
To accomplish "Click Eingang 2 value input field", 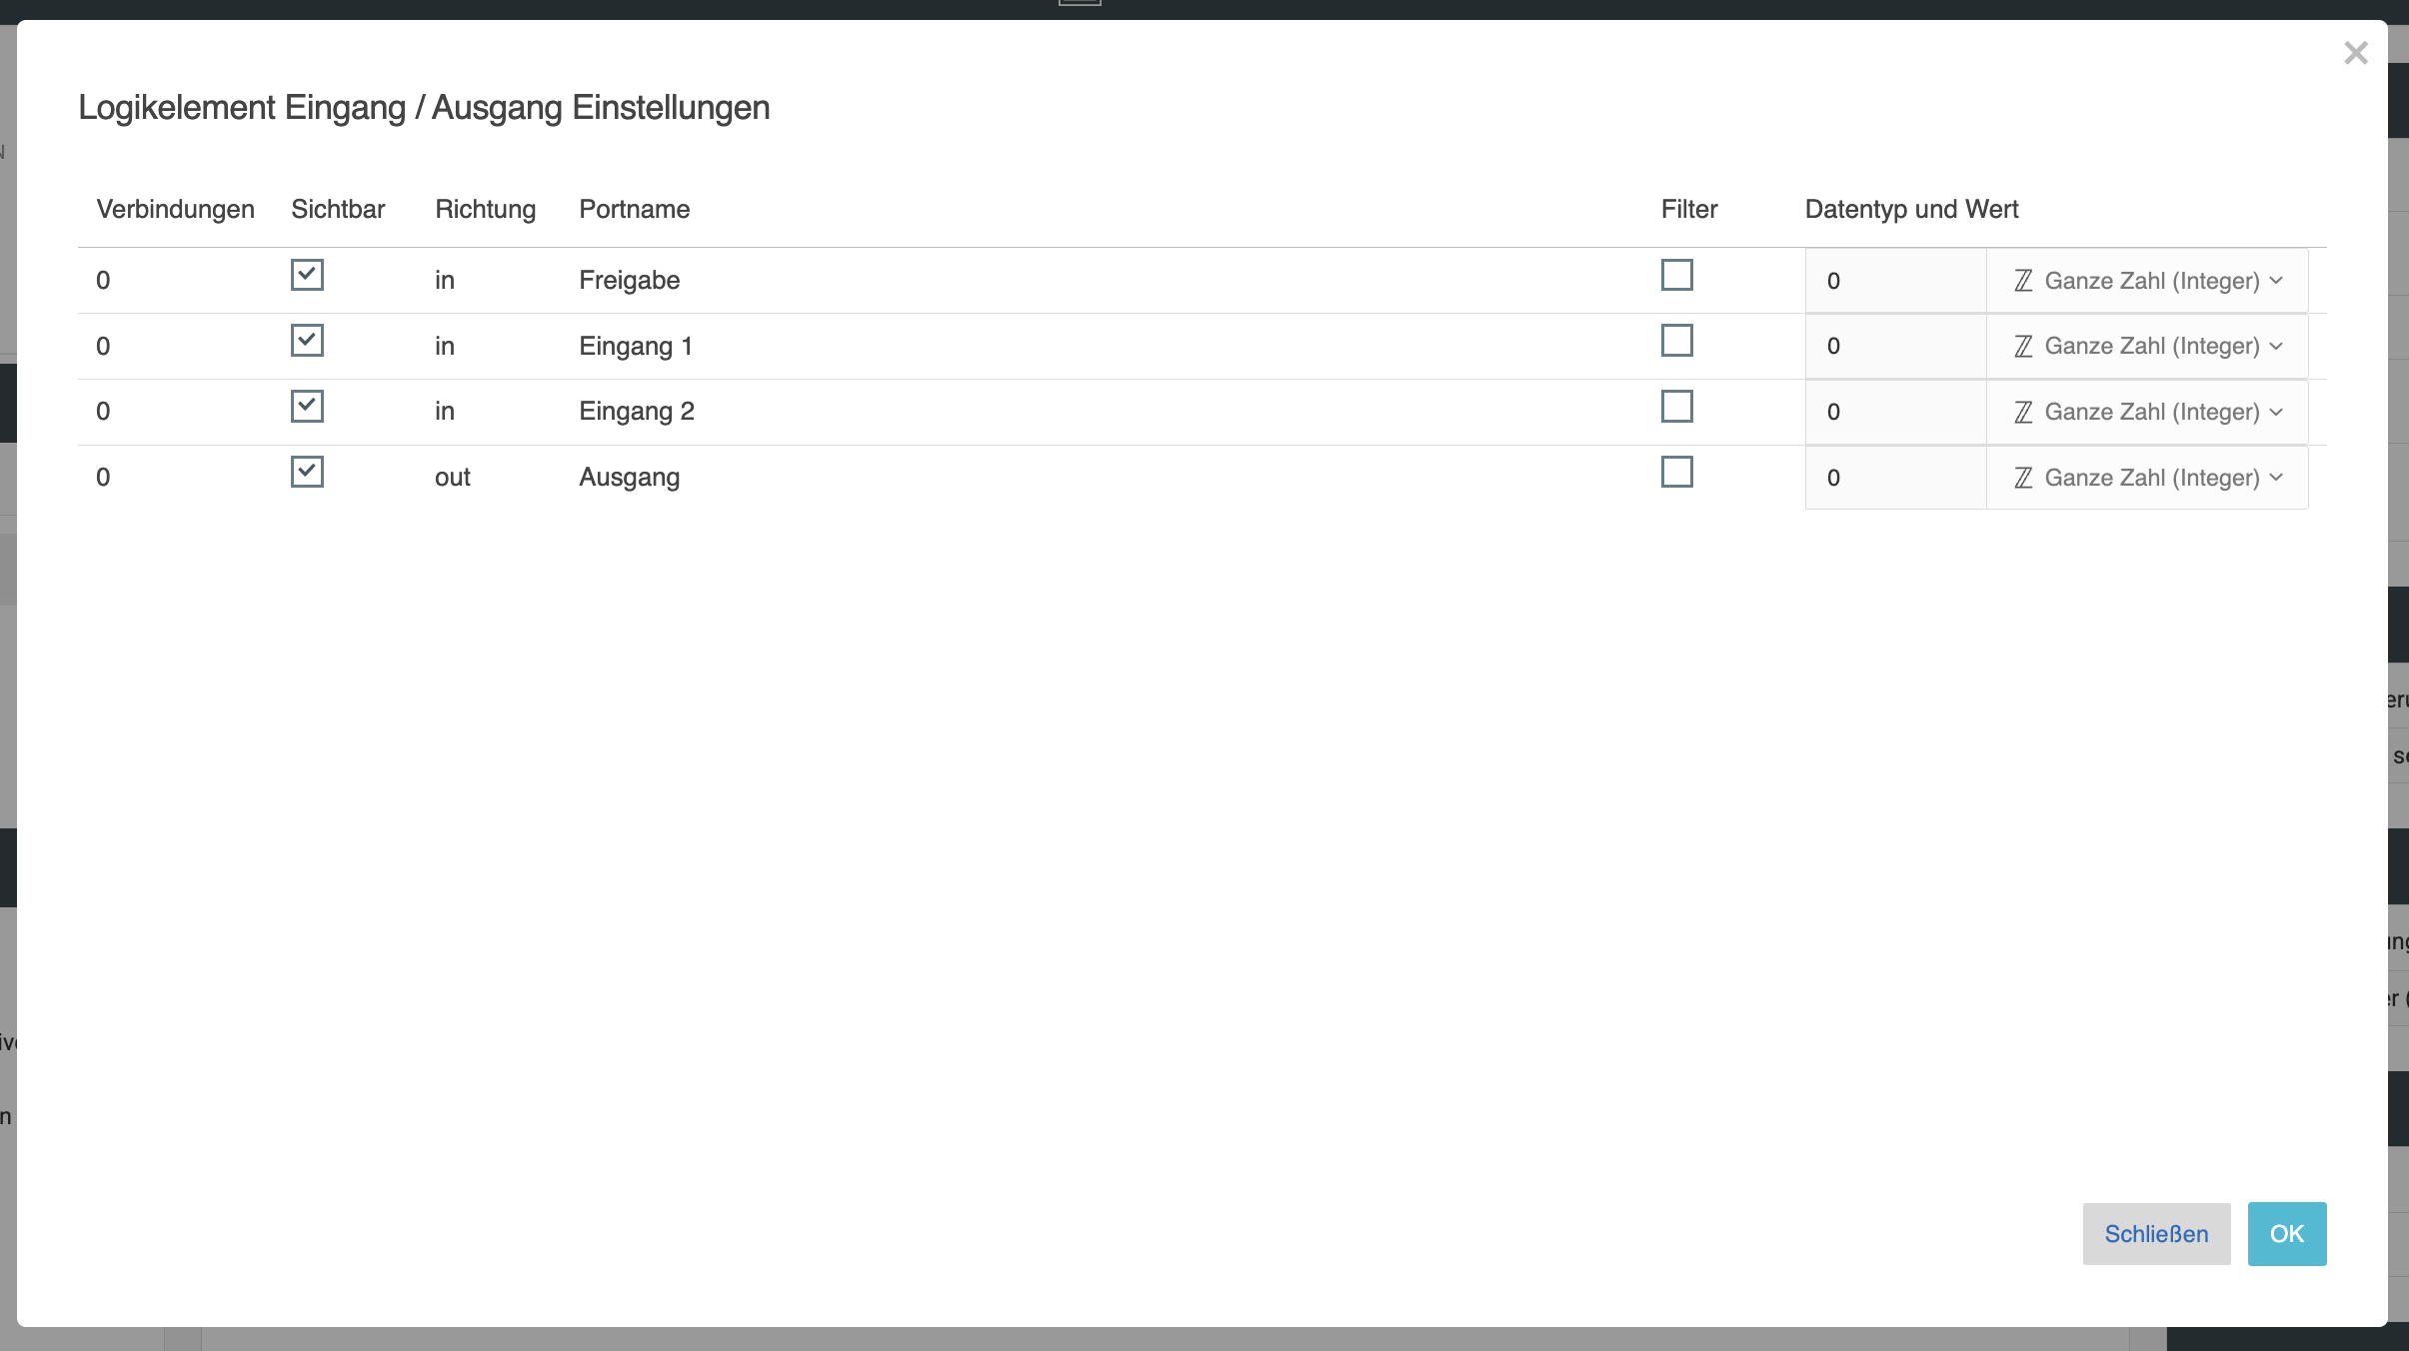I will tap(1895, 412).
